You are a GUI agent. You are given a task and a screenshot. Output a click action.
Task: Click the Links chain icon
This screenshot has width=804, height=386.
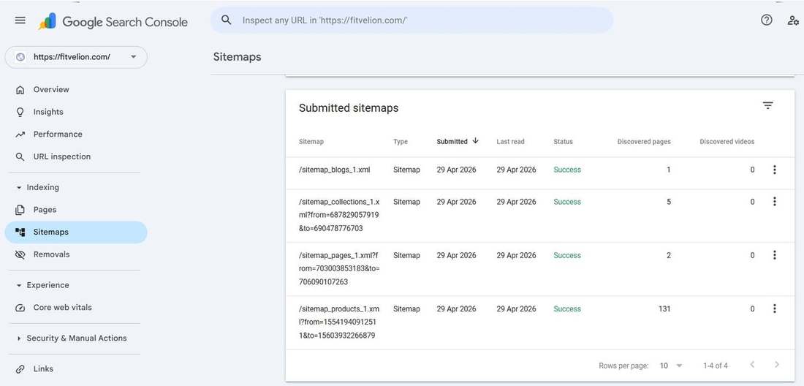pyautogui.click(x=20, y=369)
